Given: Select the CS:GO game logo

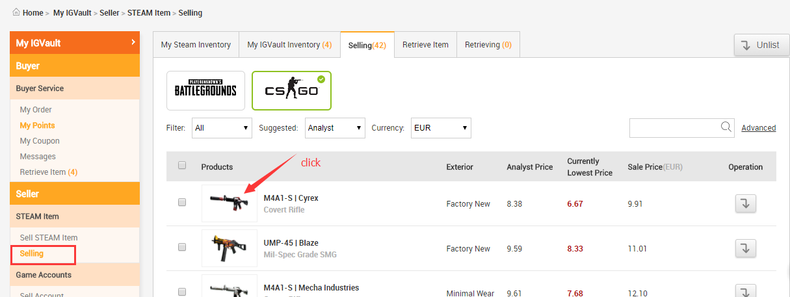Looking at the screenshot, I should (291, 90).
